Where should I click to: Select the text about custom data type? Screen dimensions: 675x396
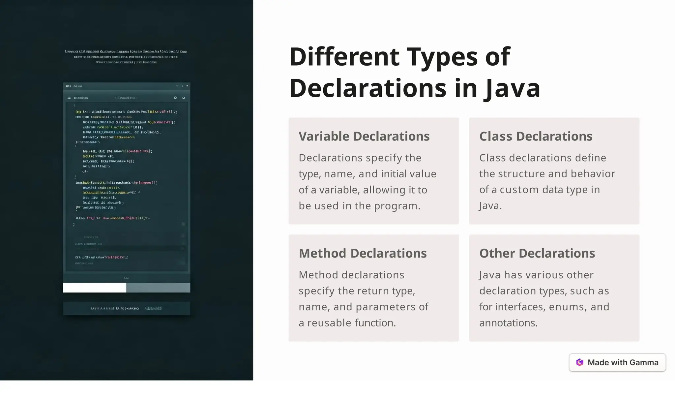[547, 182]
